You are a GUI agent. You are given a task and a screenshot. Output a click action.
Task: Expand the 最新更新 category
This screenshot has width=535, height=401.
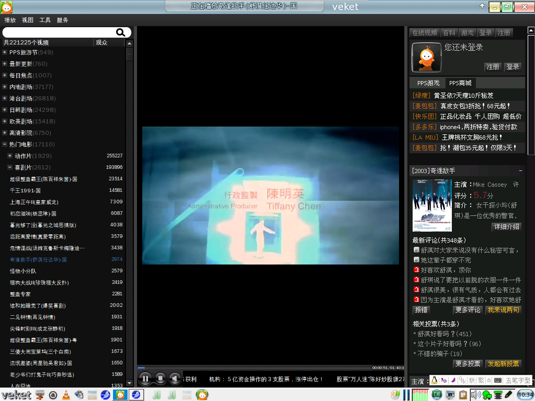tap(4, 64)
